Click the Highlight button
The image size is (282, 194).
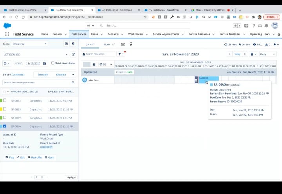(71, 177)
